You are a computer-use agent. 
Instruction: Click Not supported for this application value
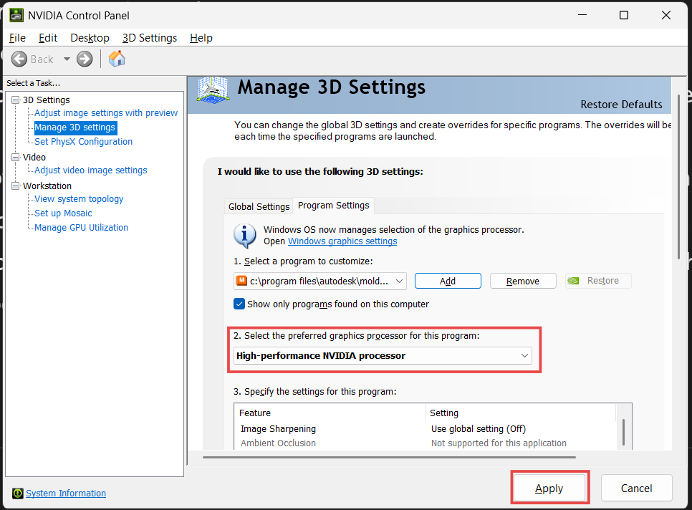(499, 443)
